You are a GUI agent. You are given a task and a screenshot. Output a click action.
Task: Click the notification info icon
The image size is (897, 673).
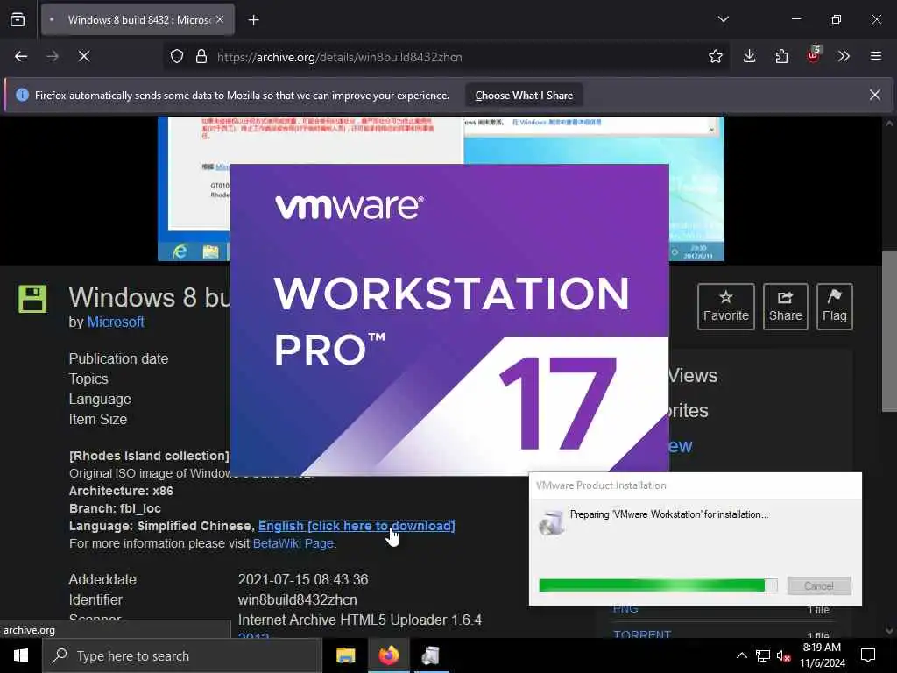22,95
